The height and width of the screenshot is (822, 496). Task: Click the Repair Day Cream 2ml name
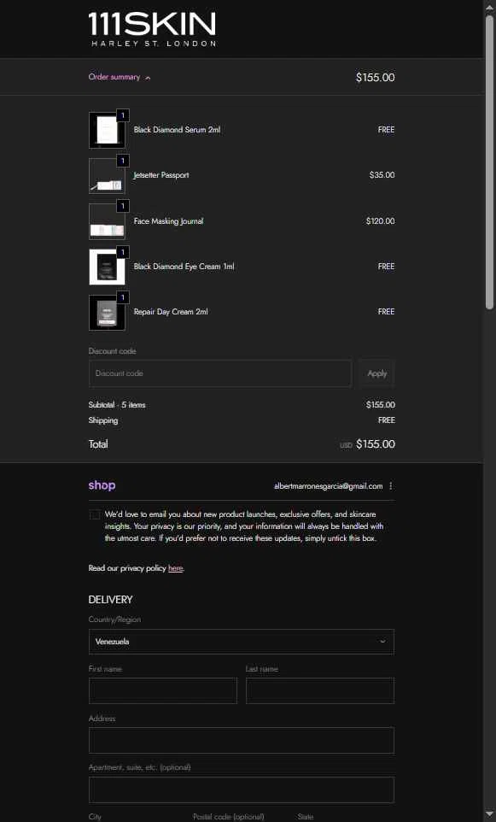pos(171,311)
